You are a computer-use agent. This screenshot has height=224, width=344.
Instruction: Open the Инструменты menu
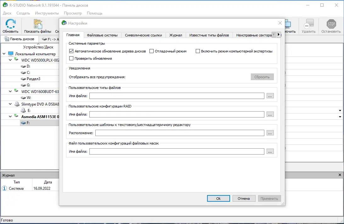(x=47, y=13)
